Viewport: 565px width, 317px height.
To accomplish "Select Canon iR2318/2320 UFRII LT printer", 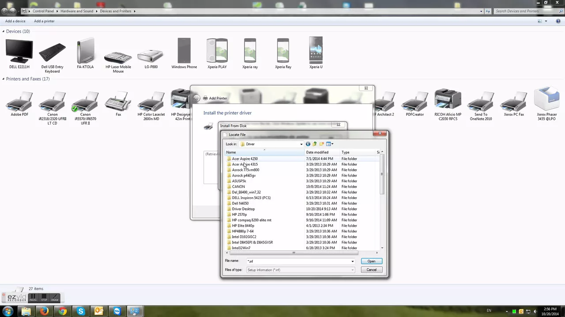I will click(x=52, y=107).
